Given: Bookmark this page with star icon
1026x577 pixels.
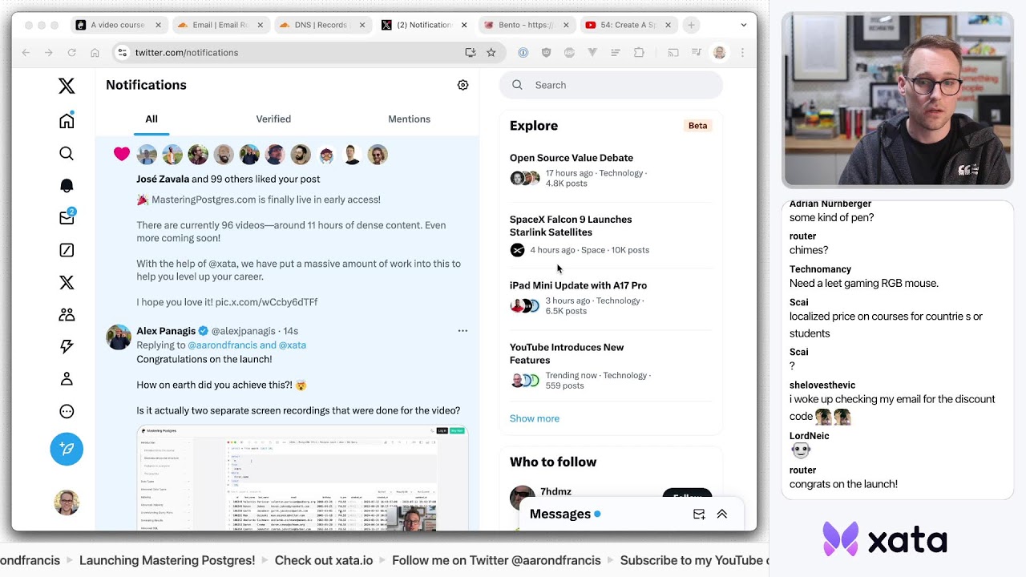Looking at the screenshot, I should [491, 52].
